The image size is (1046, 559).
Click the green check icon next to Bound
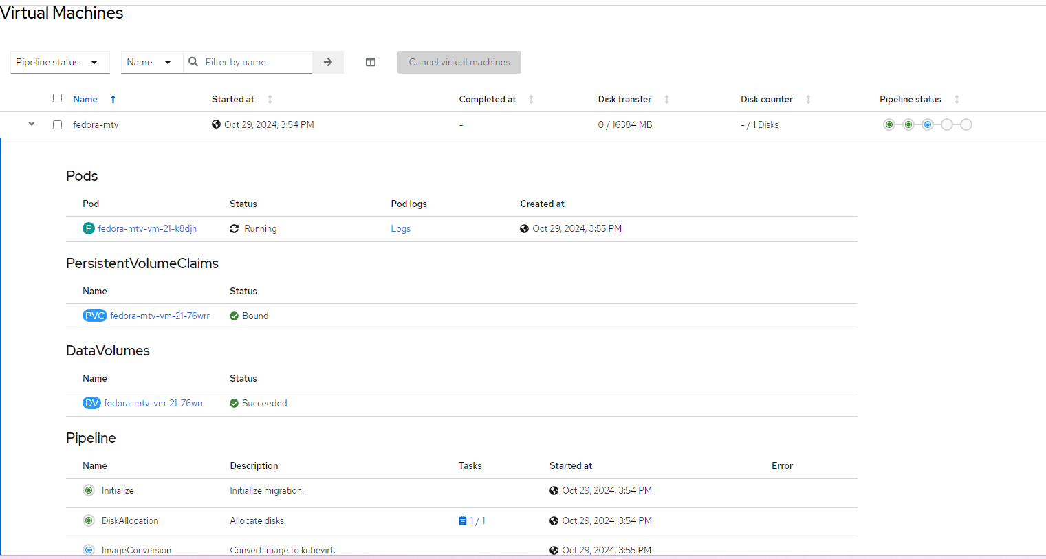[235, 316]
